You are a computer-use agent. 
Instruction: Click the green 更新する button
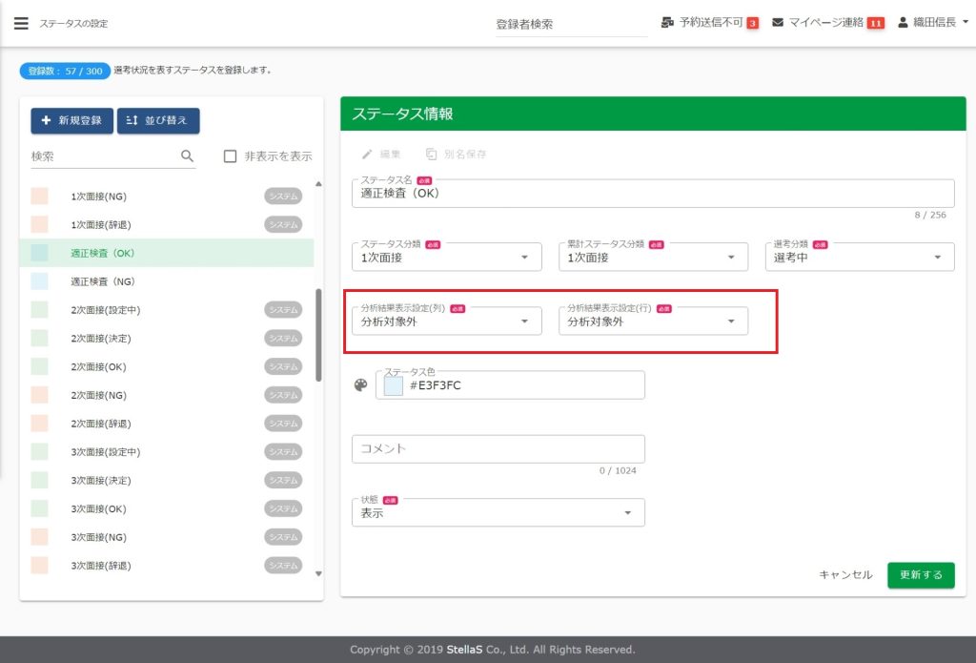pyautogui.click(x=920, y=575)
